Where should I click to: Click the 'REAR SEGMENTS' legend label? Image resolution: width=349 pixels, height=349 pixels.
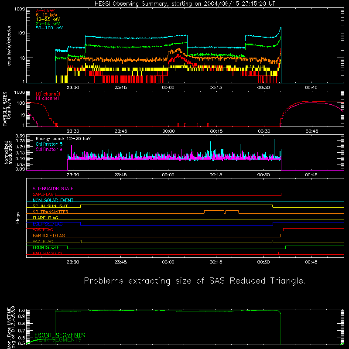coord(58,340)
